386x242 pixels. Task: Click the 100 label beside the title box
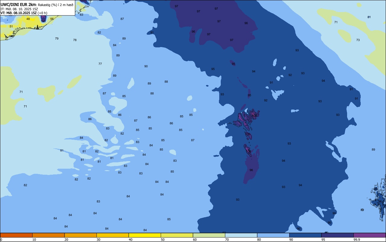click(43, 21)
